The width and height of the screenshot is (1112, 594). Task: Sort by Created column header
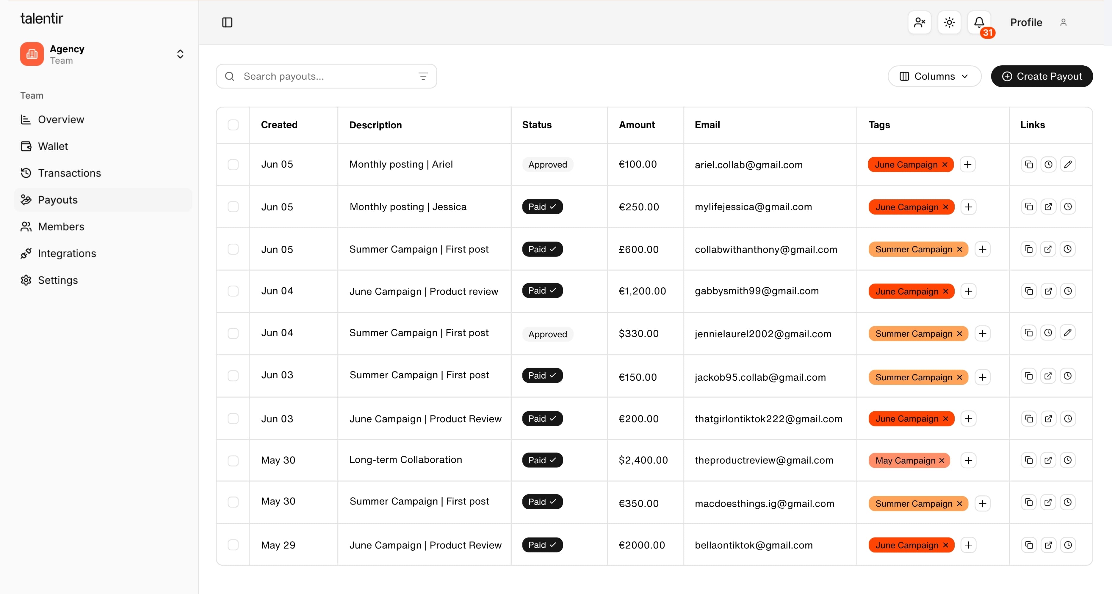pyautogui.click(x=279, y=125)
